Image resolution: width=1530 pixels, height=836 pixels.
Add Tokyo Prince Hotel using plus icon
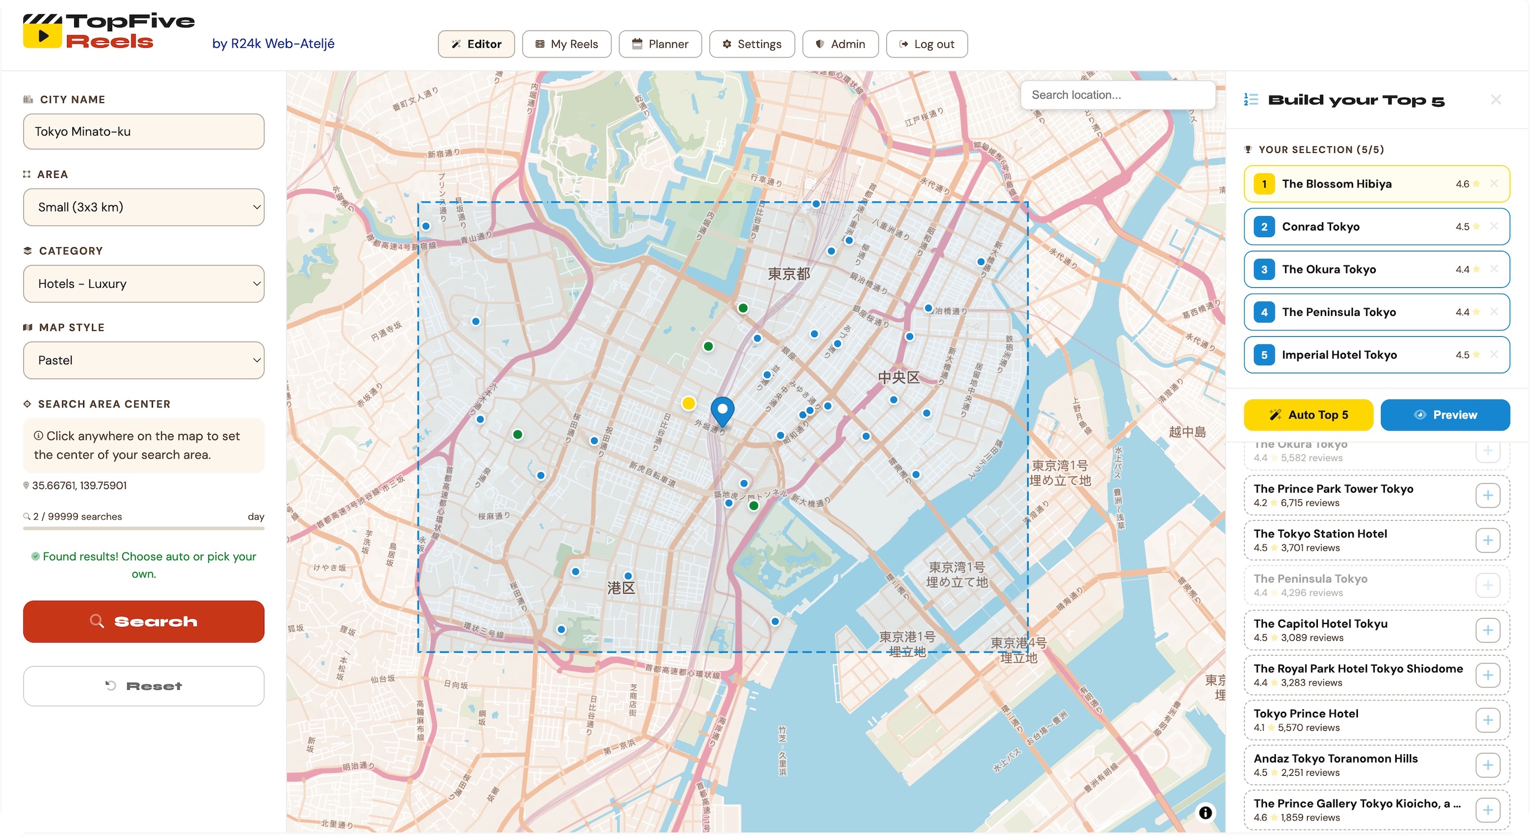tap(1488, 720)
